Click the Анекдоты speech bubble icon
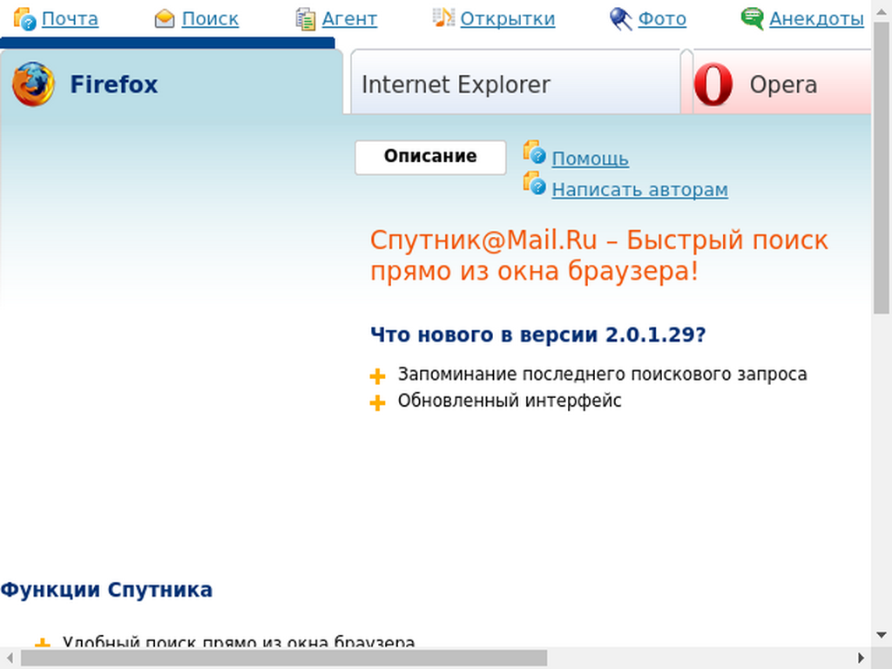Image resolution: width=892 pixels, height=669 pixels. [752, 18]
